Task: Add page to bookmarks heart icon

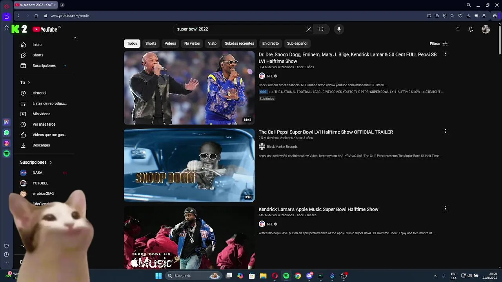Action: pyautogui.click(x=460, y=16)
